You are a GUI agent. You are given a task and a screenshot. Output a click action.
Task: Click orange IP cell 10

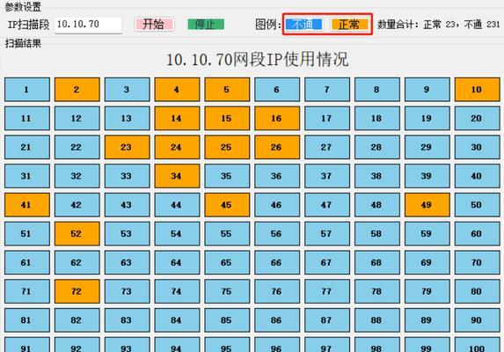pos(478,90)
